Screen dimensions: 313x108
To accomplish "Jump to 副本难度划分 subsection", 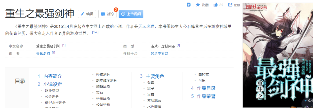I will [x=106, y=81].
